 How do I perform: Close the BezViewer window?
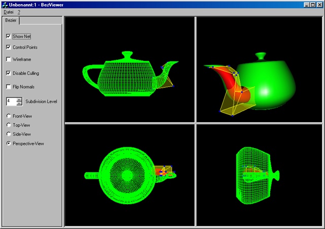click(319, 5)
